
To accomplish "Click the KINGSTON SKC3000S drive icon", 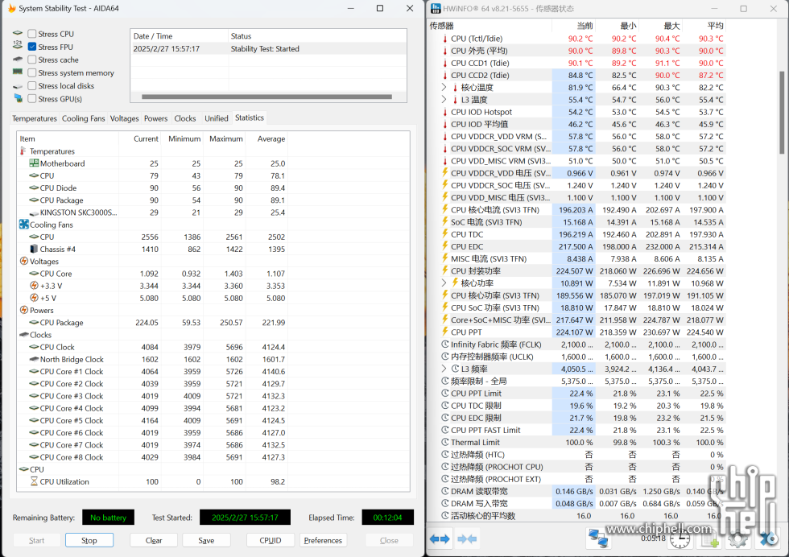I will [34, 212].
